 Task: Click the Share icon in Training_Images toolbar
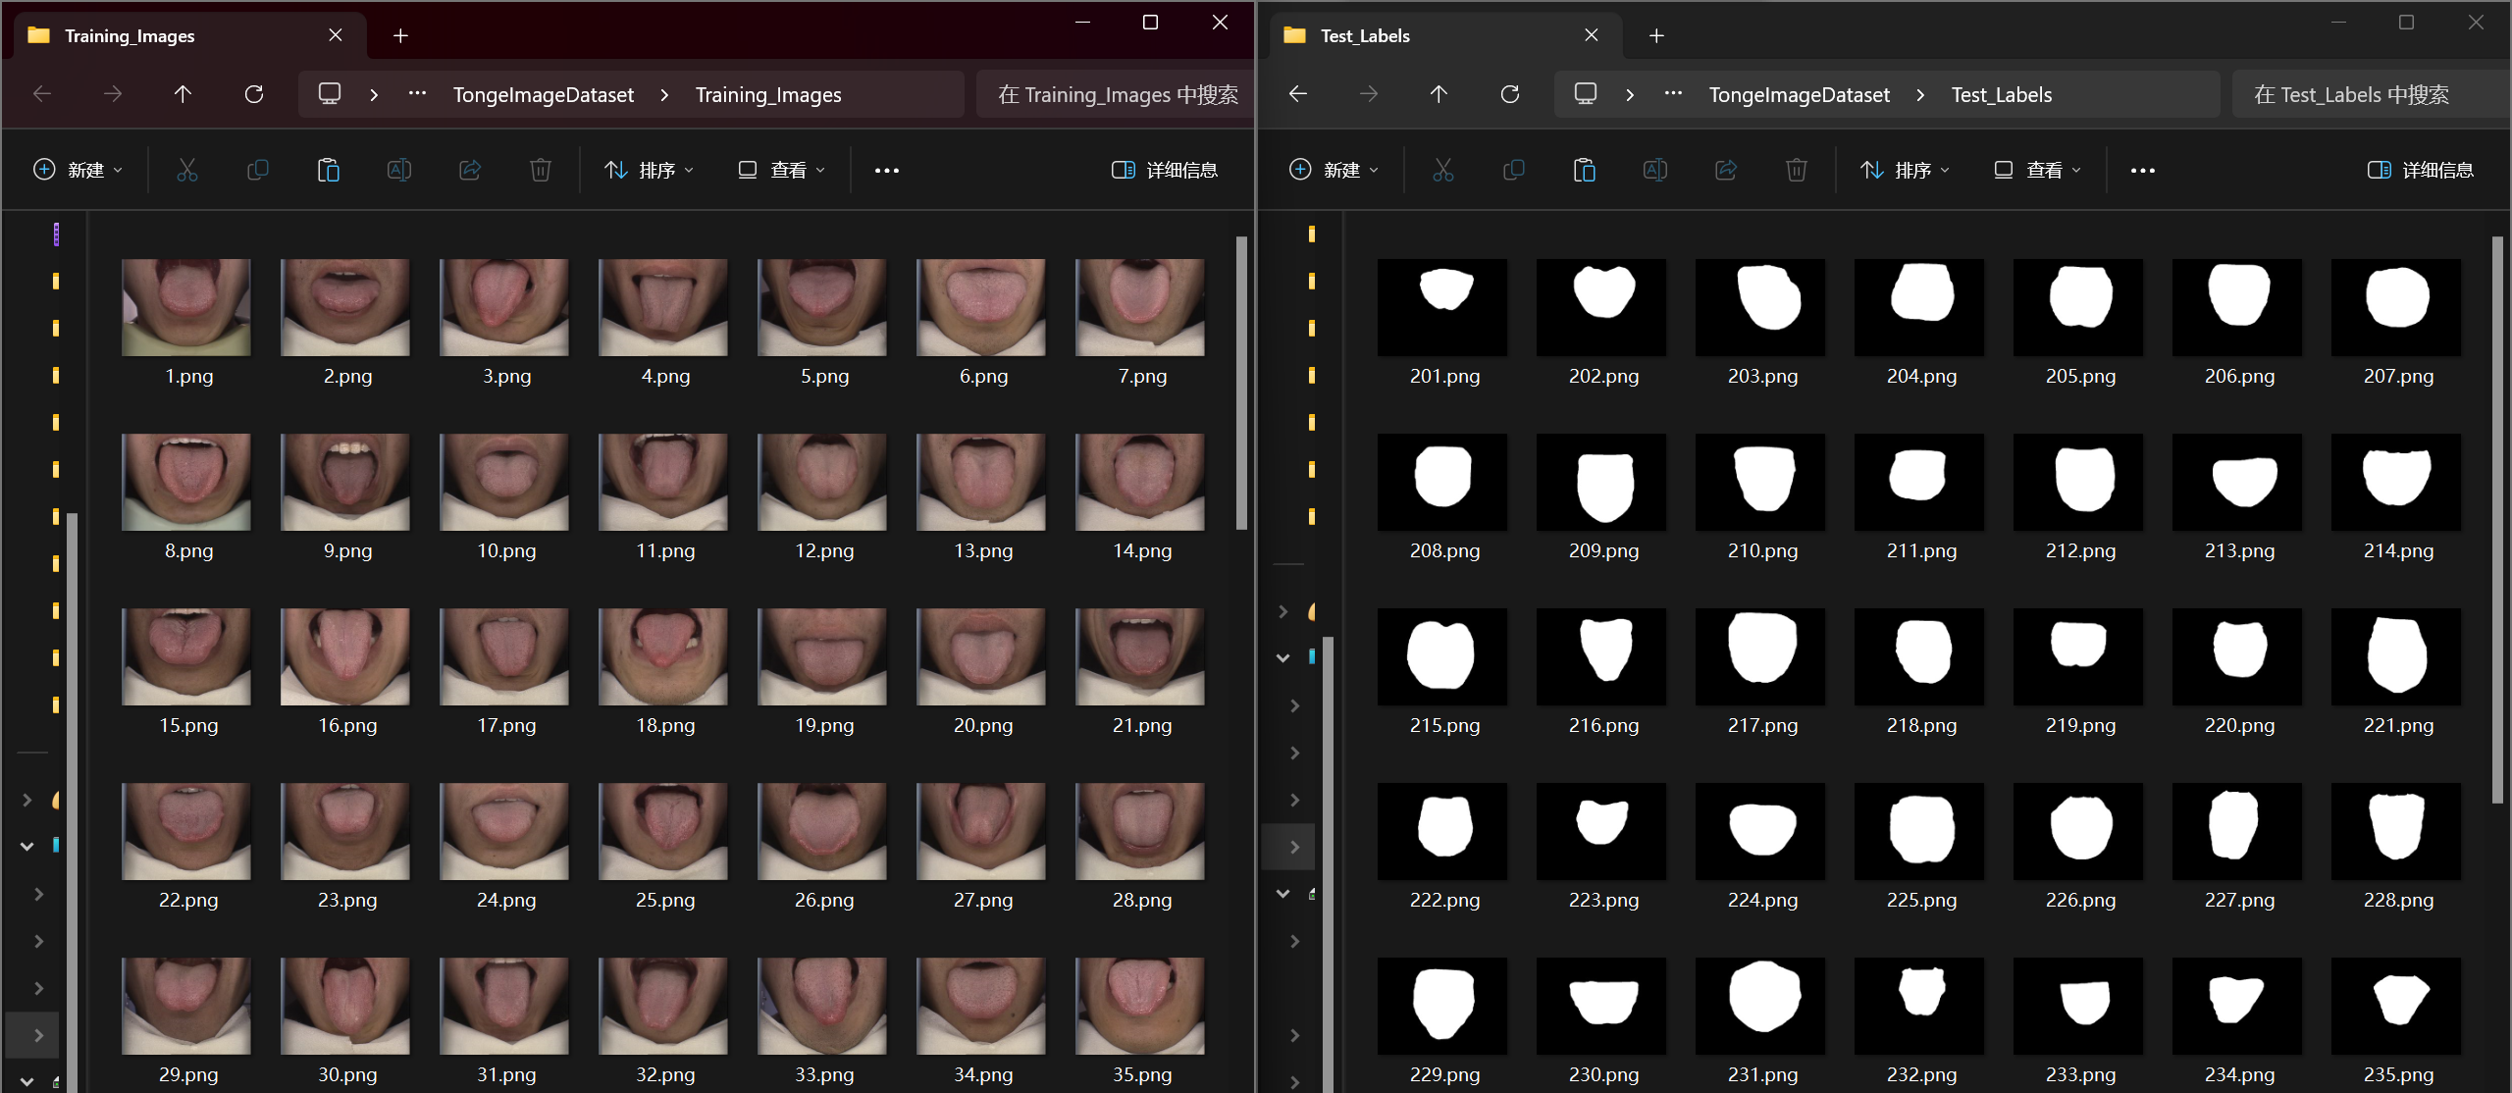point(470,170)
